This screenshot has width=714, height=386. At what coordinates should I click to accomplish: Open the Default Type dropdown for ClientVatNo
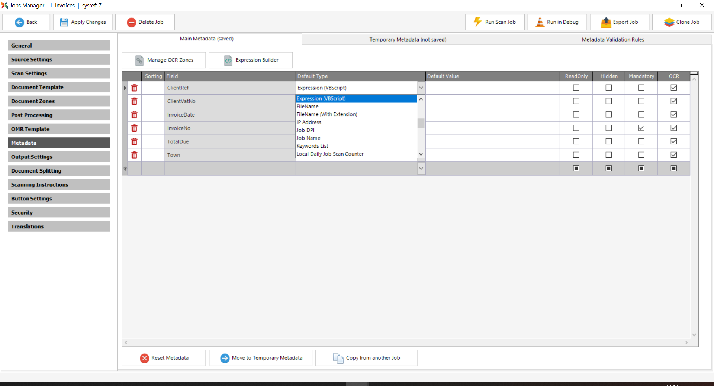421,101
